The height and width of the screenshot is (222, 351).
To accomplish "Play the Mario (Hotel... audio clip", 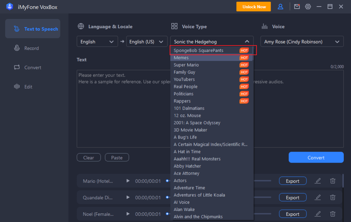I will 128,181.
